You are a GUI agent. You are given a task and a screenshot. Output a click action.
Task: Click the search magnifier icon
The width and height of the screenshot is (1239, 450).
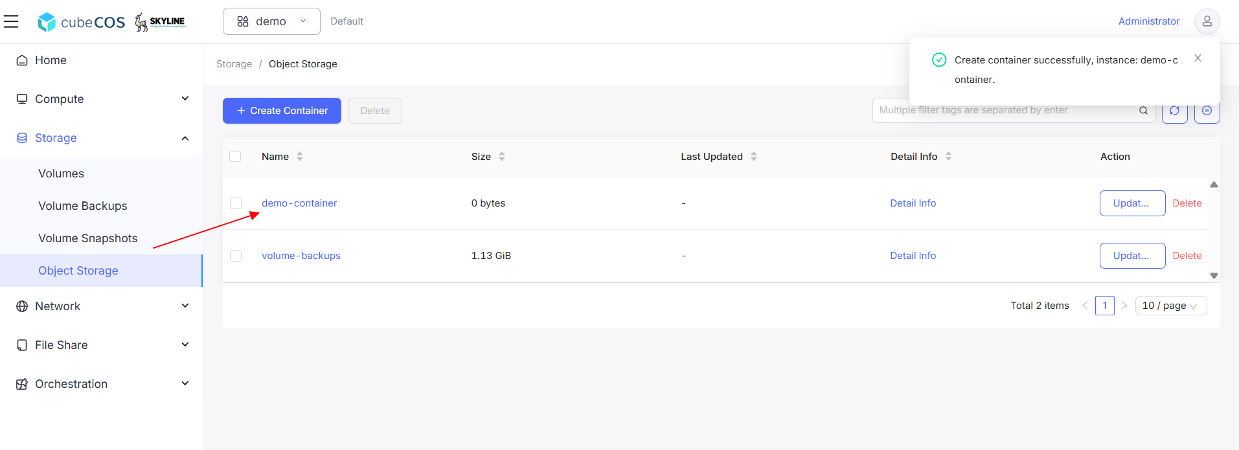(x=1143, y=111)
